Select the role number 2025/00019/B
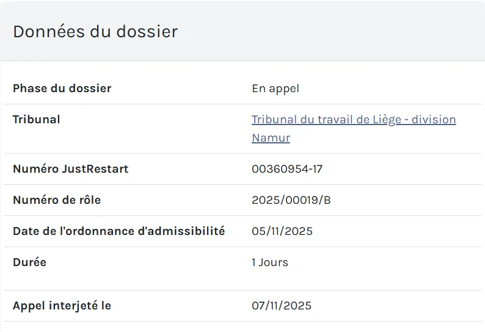The height and width of the screenshot is (332, 485). 291,200
